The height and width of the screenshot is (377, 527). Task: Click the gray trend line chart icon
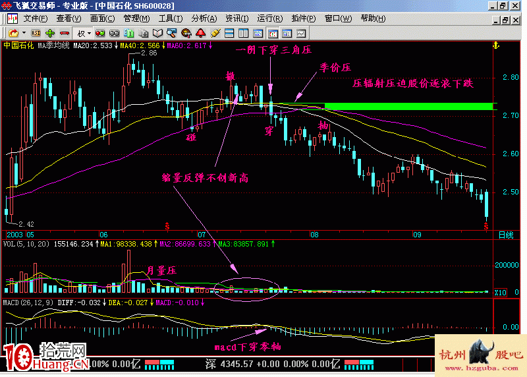(301, 34)
